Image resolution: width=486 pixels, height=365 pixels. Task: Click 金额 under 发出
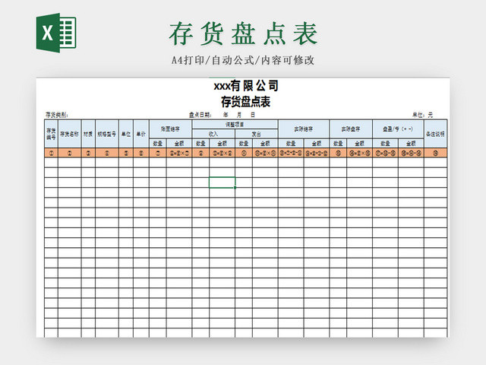click(x=265, y=143)
